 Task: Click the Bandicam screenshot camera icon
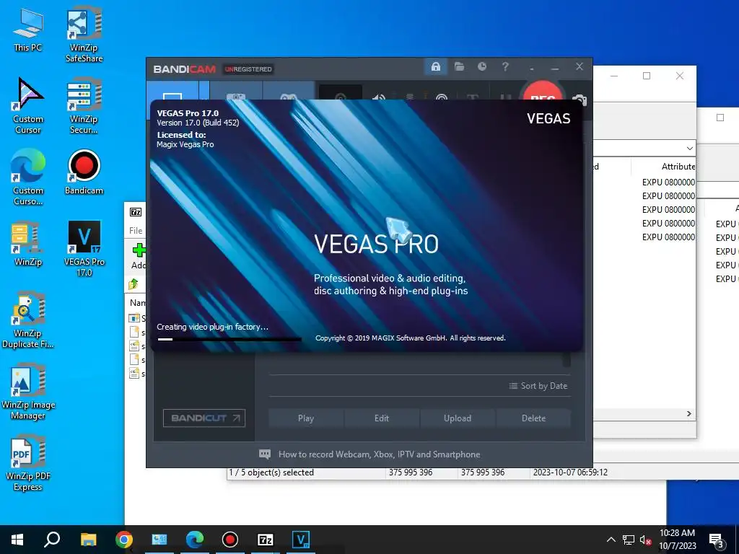point(580,100)
